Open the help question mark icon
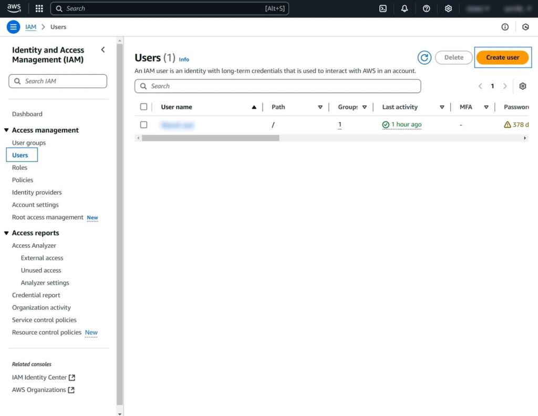 click(426, 8)
